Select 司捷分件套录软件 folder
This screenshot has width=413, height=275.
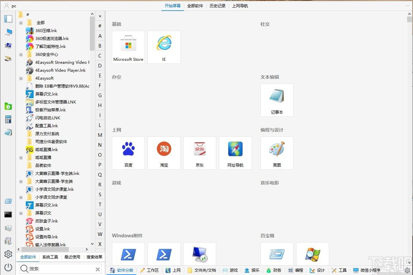[51, 141]
